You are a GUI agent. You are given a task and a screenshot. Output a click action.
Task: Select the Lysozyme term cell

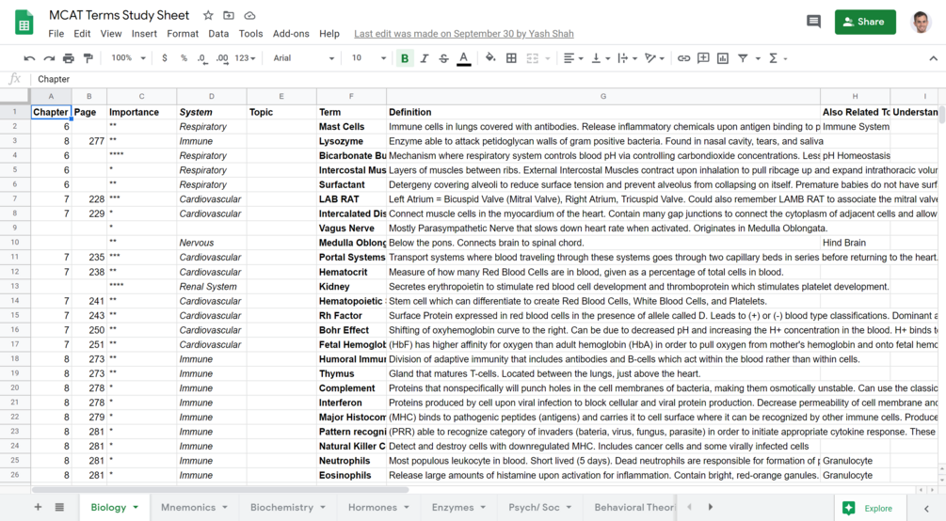pos(351,141)
